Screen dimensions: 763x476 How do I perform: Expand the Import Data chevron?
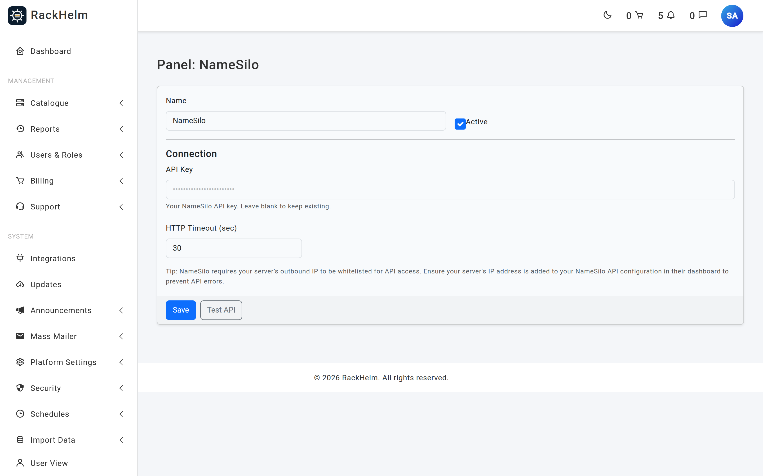[x=121, y=440]
